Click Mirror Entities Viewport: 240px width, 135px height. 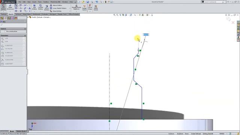point(56,5)
